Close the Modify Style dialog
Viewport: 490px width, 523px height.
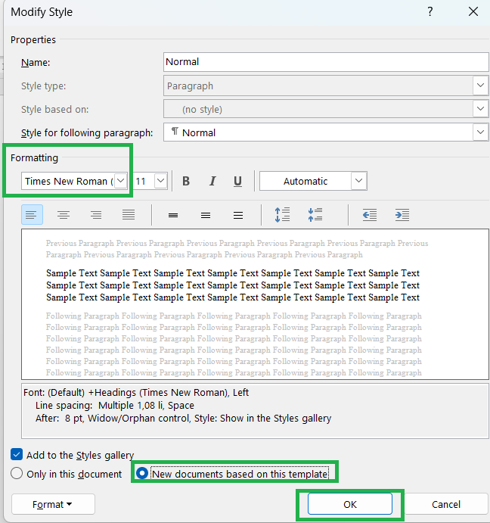473,11
